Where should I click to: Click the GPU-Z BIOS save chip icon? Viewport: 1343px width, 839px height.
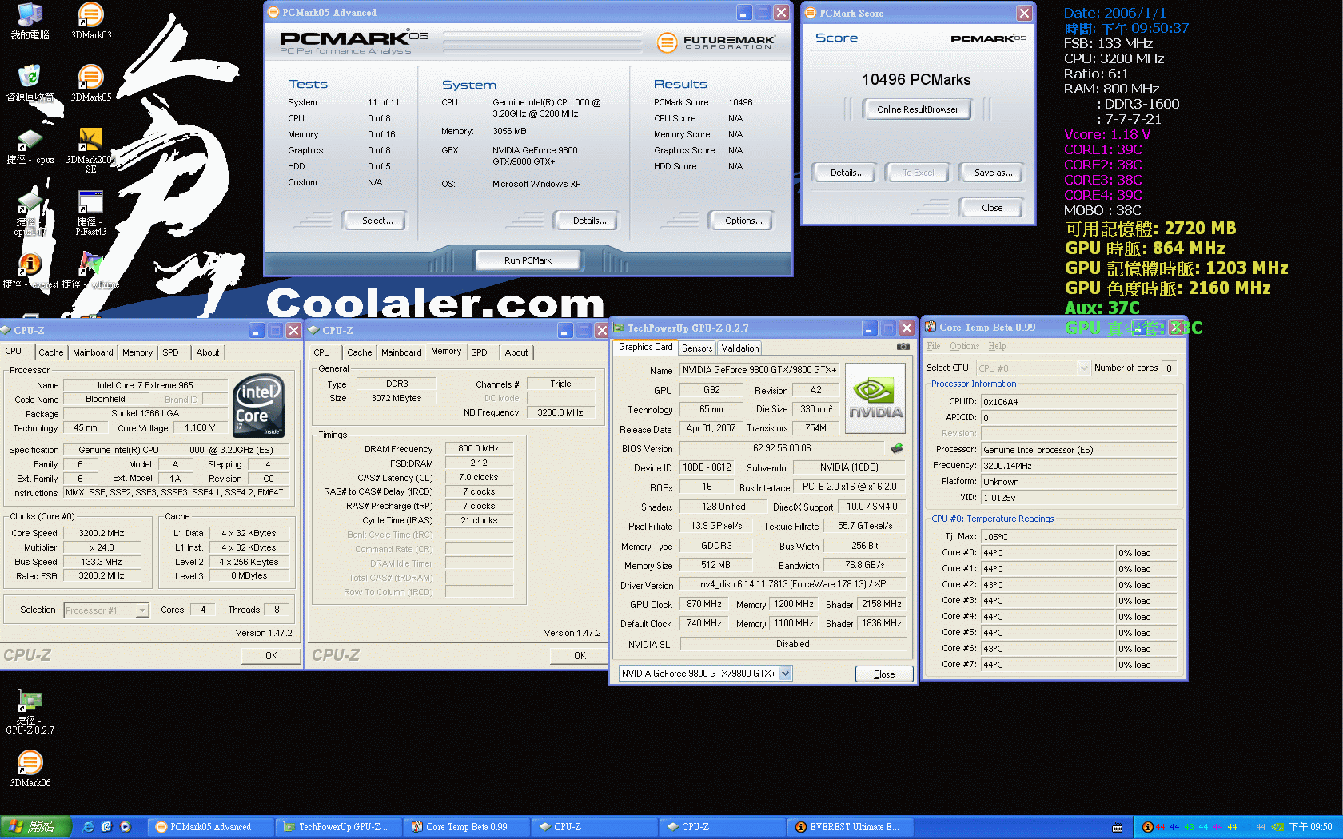(x=897, y=448)
